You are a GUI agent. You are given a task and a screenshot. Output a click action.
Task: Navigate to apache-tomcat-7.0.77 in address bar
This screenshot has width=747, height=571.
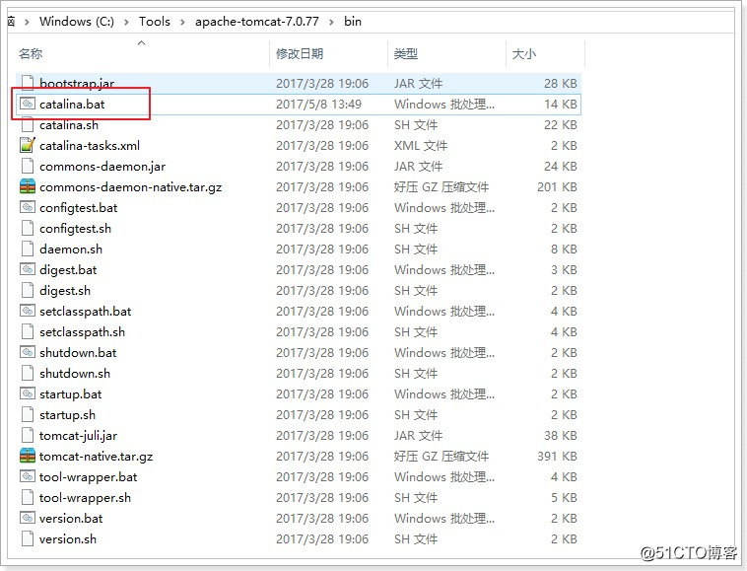click(257, 22)
